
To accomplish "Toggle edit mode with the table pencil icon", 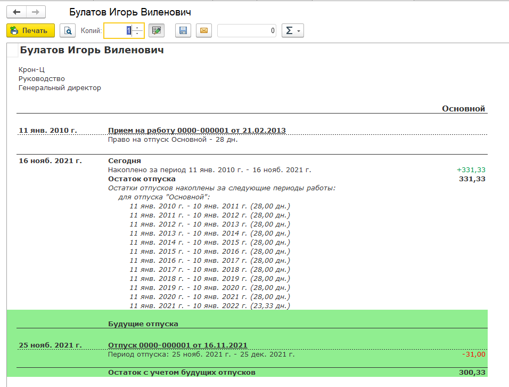I will pyautogui.click(x=157, y=30).
